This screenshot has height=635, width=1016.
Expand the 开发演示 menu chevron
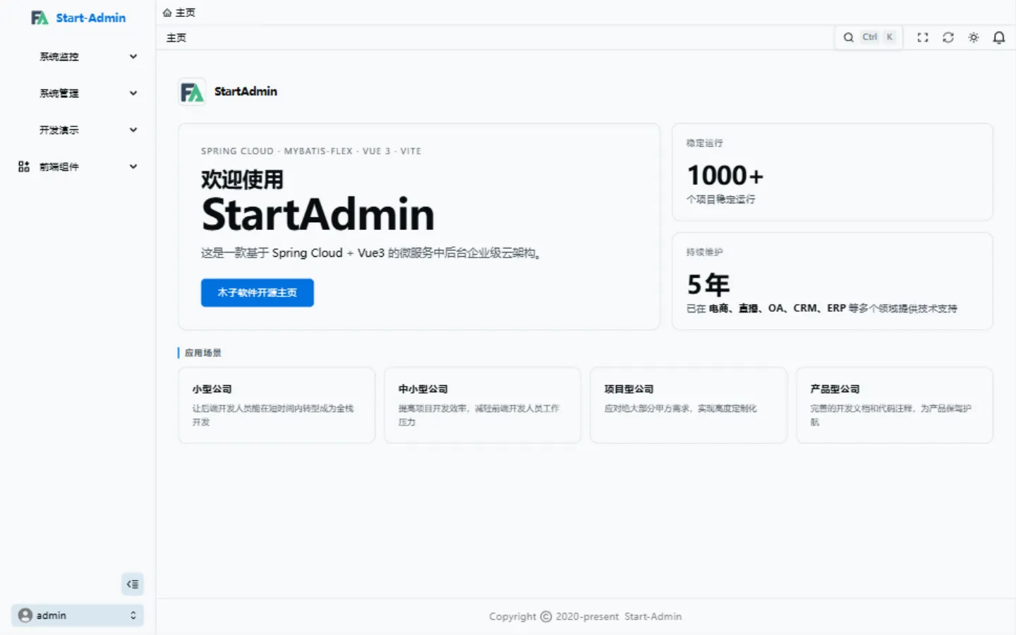click(x=133, y=130)
